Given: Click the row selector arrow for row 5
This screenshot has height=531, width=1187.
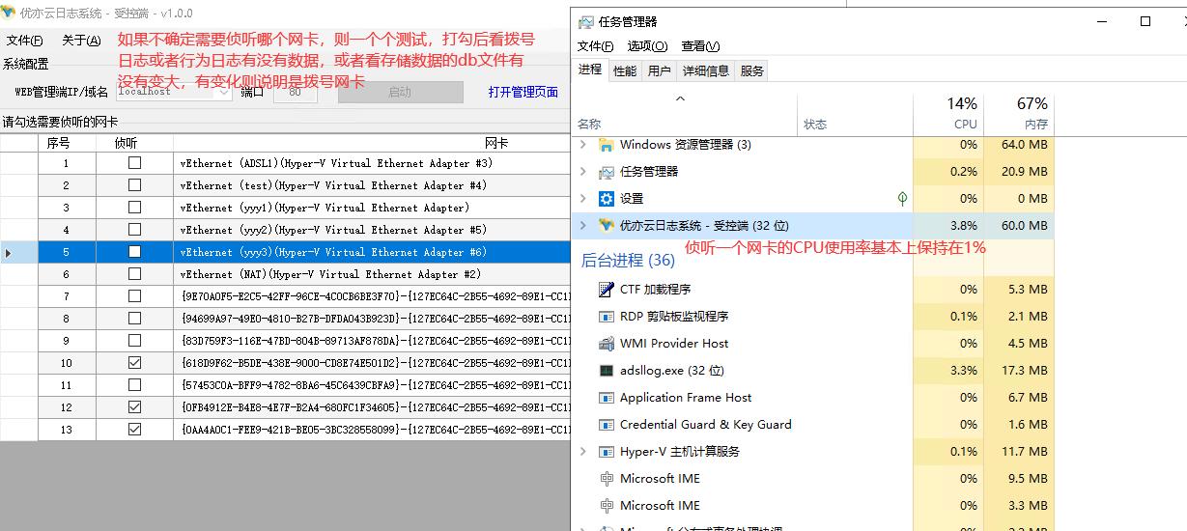Looking at the screenshot, I should click(10, 252).
